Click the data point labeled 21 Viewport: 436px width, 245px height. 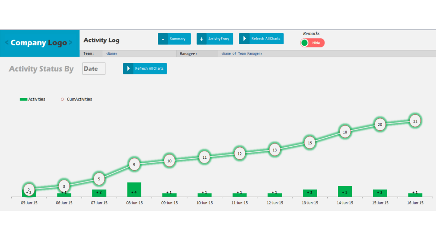[415, 121]
